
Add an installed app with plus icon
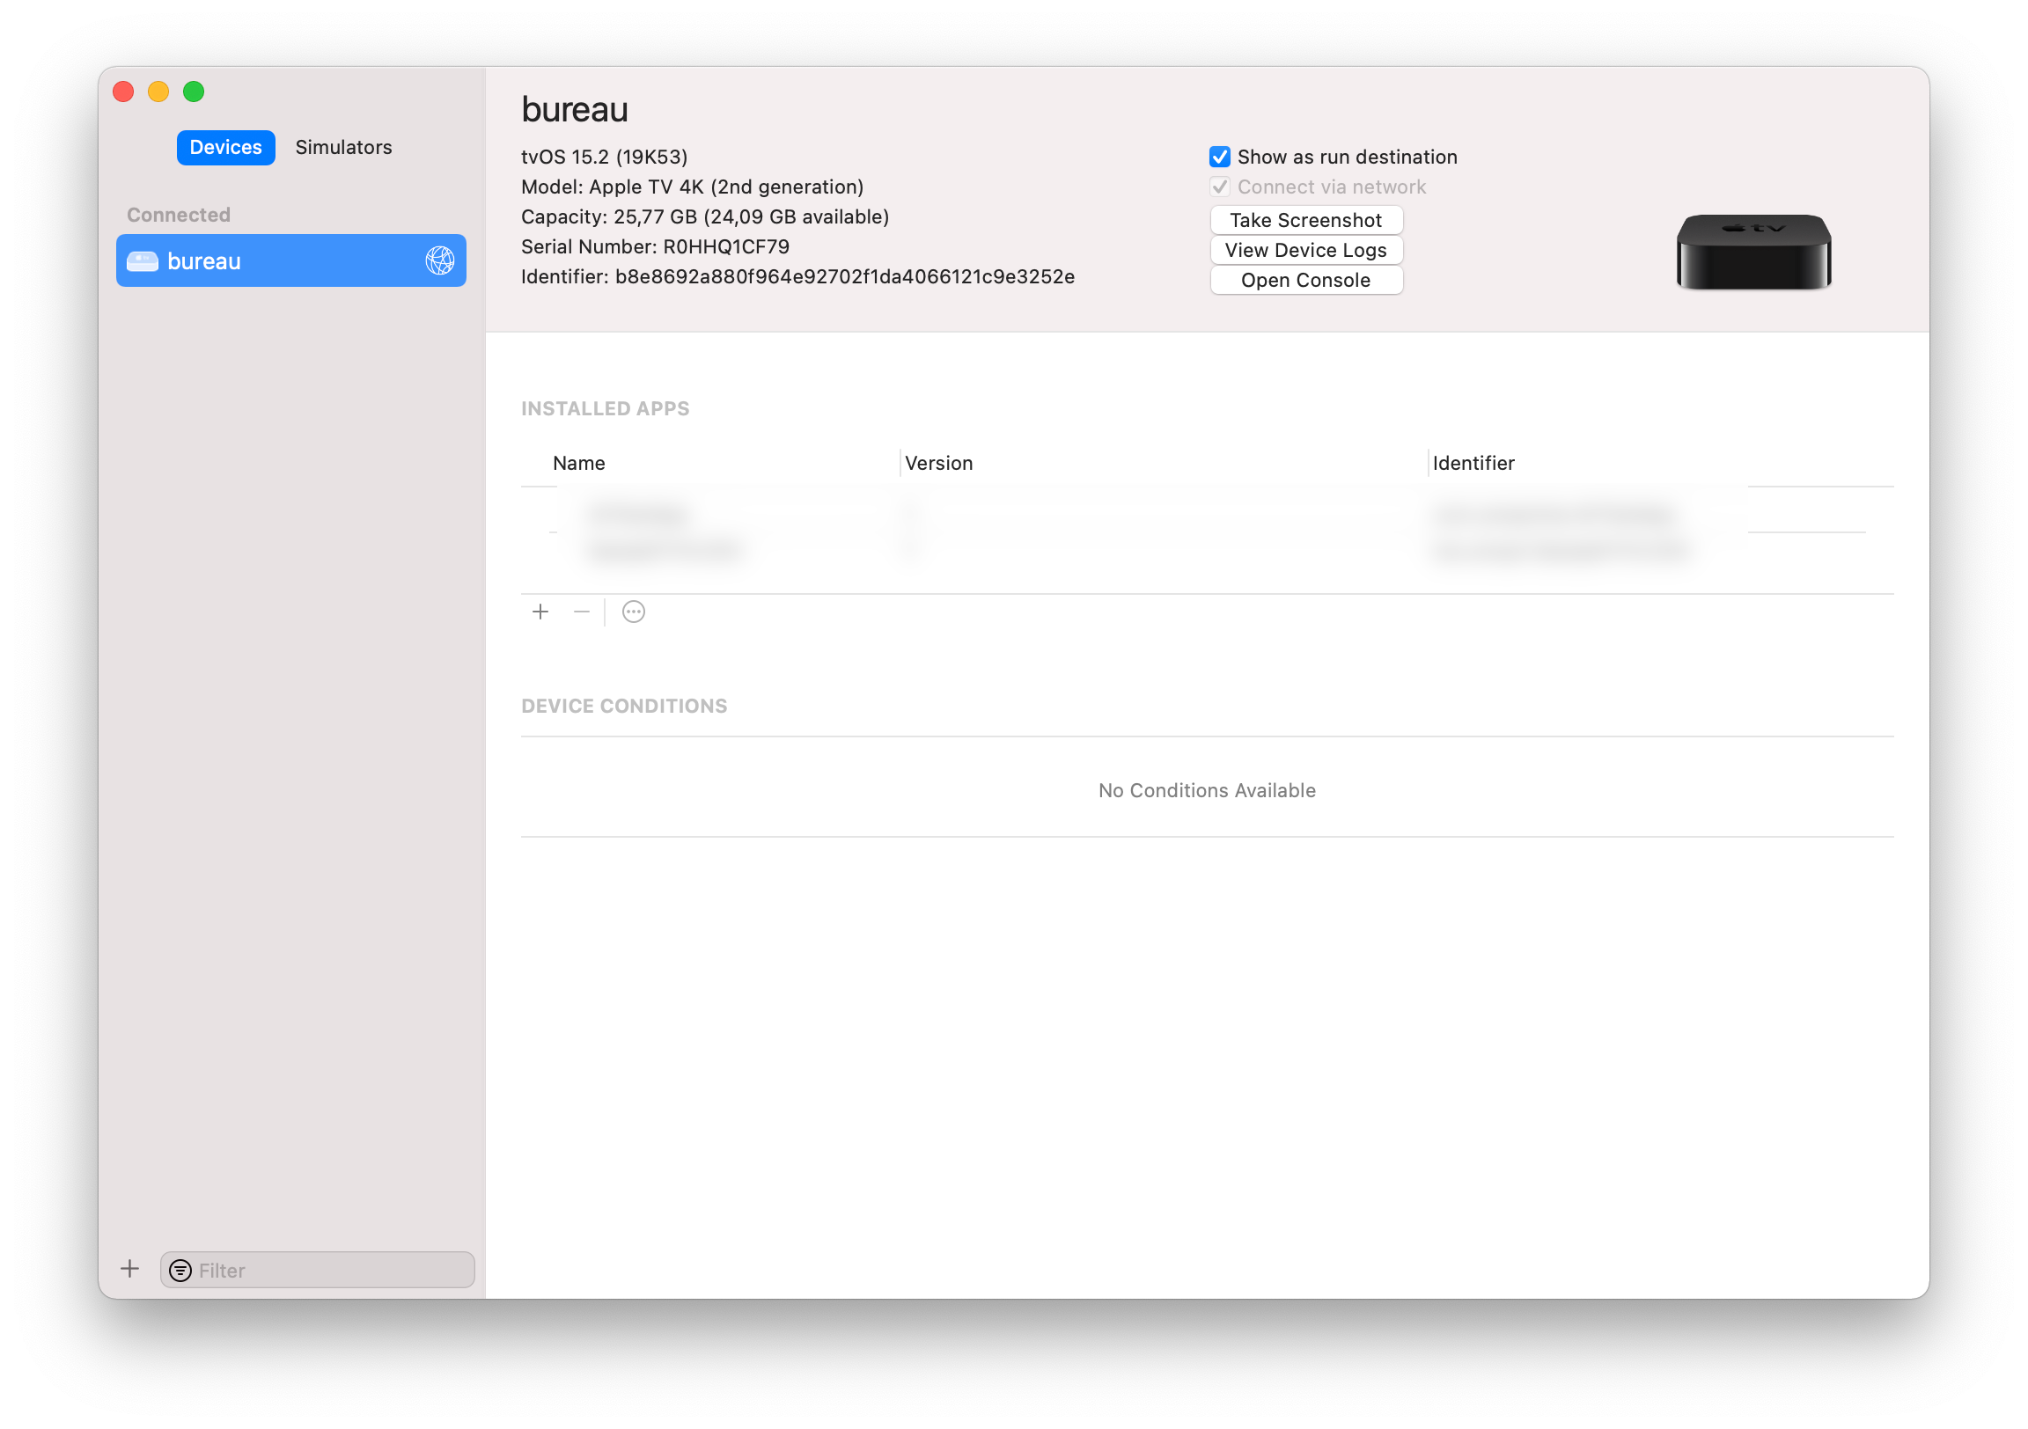tap(540, 612)
